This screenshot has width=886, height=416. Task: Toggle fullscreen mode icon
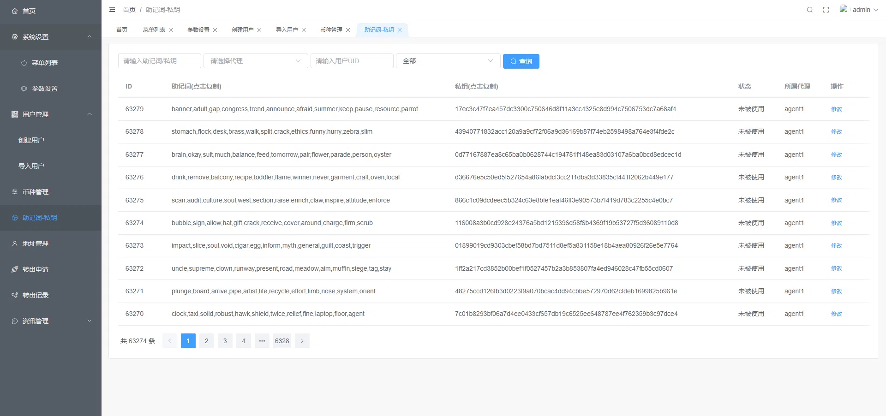click(826, 10)
